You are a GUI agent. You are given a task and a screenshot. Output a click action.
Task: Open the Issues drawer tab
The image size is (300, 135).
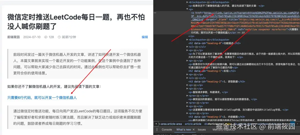pyautogui.click(x=202, y=129)
